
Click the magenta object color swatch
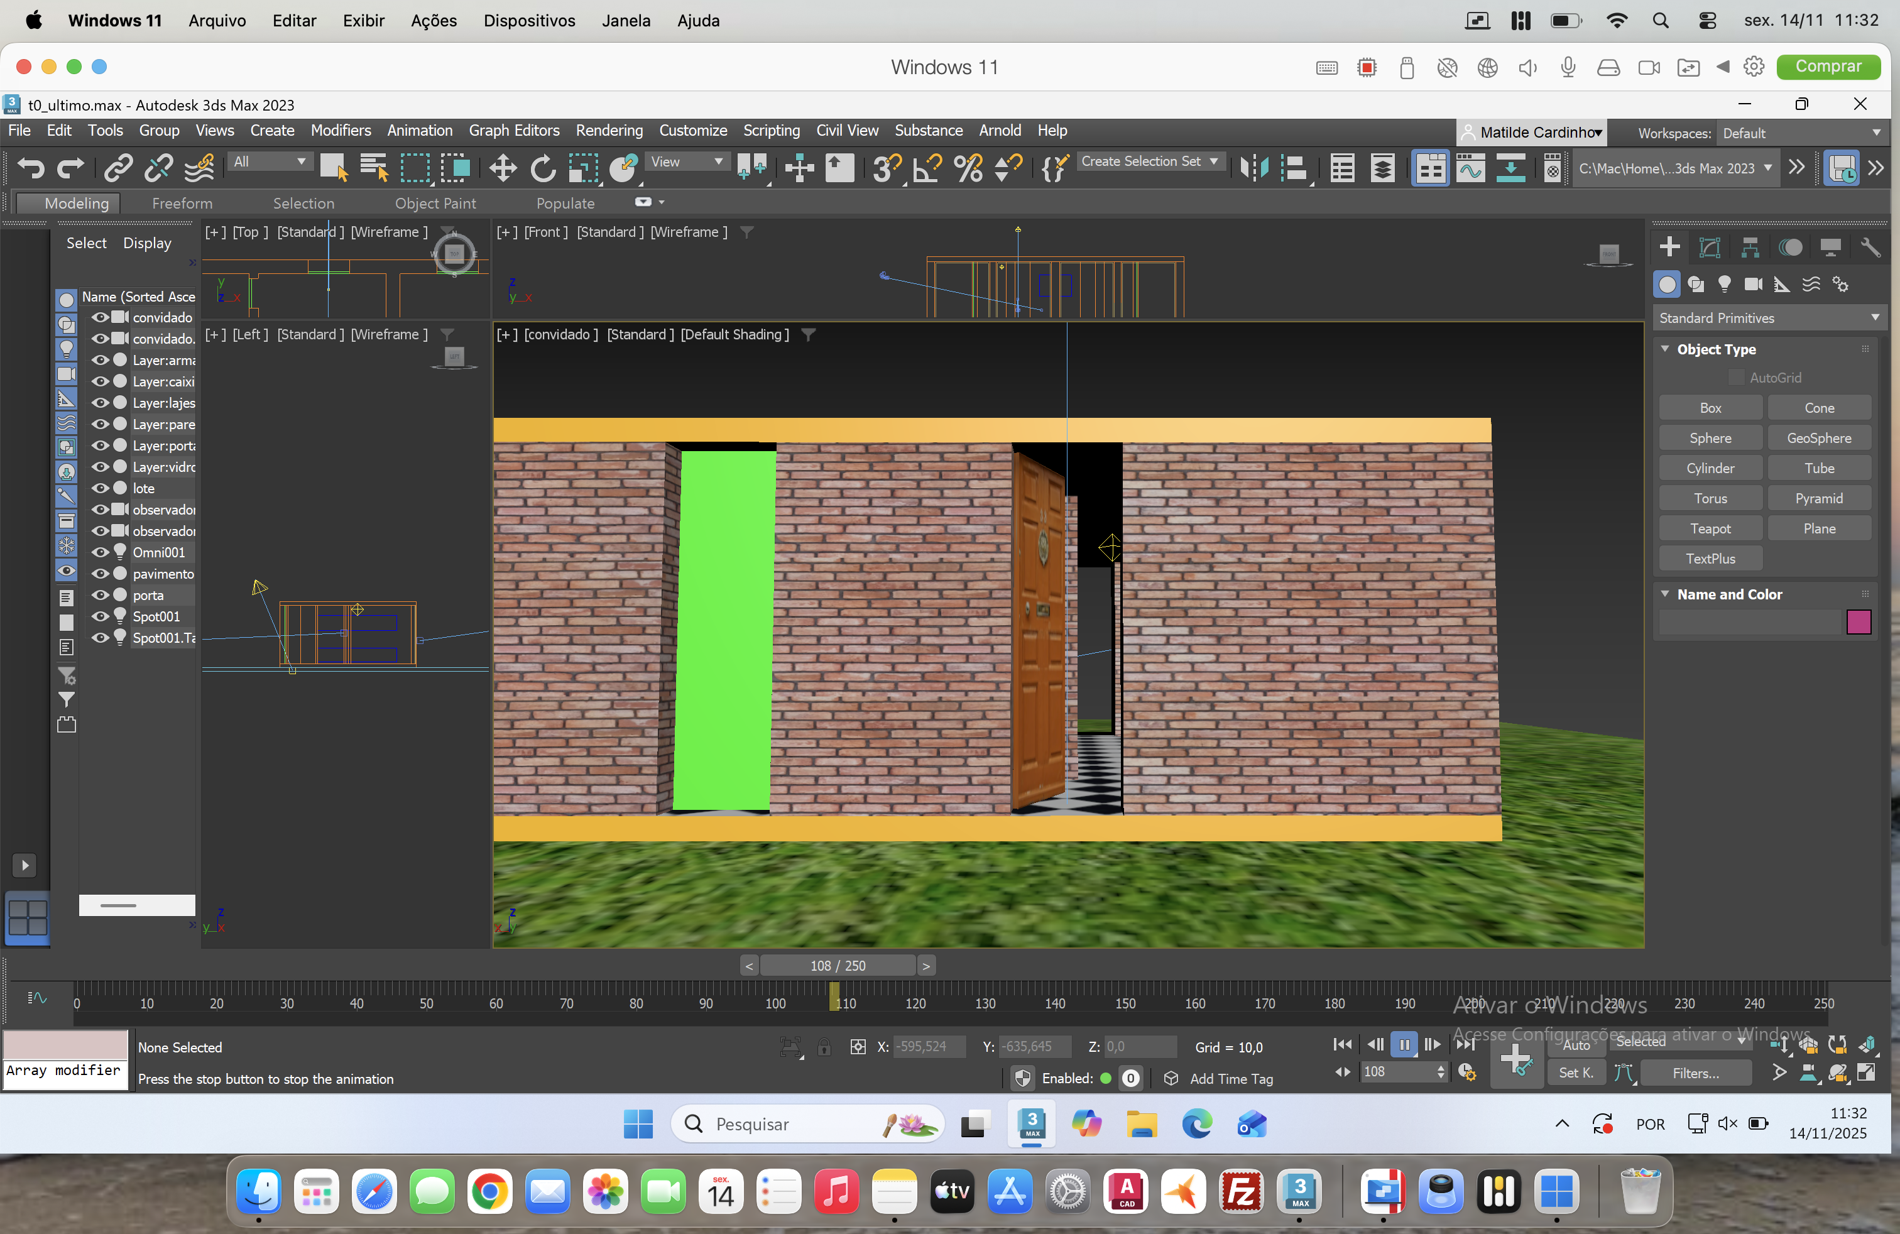1858,622
